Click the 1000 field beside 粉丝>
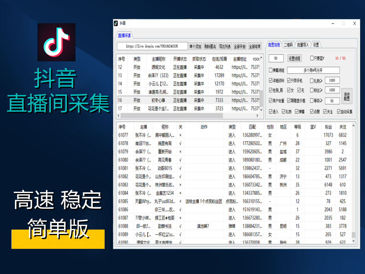This screenshot has width=365, height=274. [332, 90]
